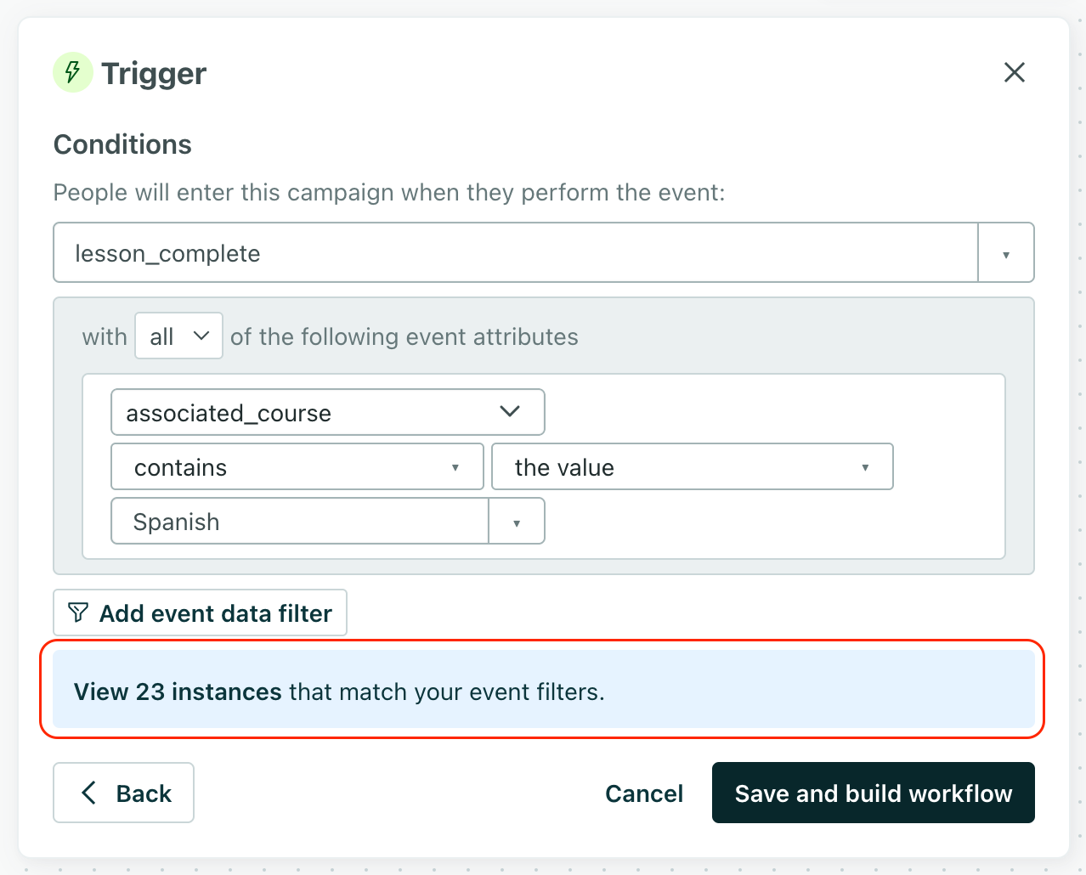Screen dimensions: 1086x875
Task: Open the associated_course attribute dropdown
Action: click(x=327, y=412)
